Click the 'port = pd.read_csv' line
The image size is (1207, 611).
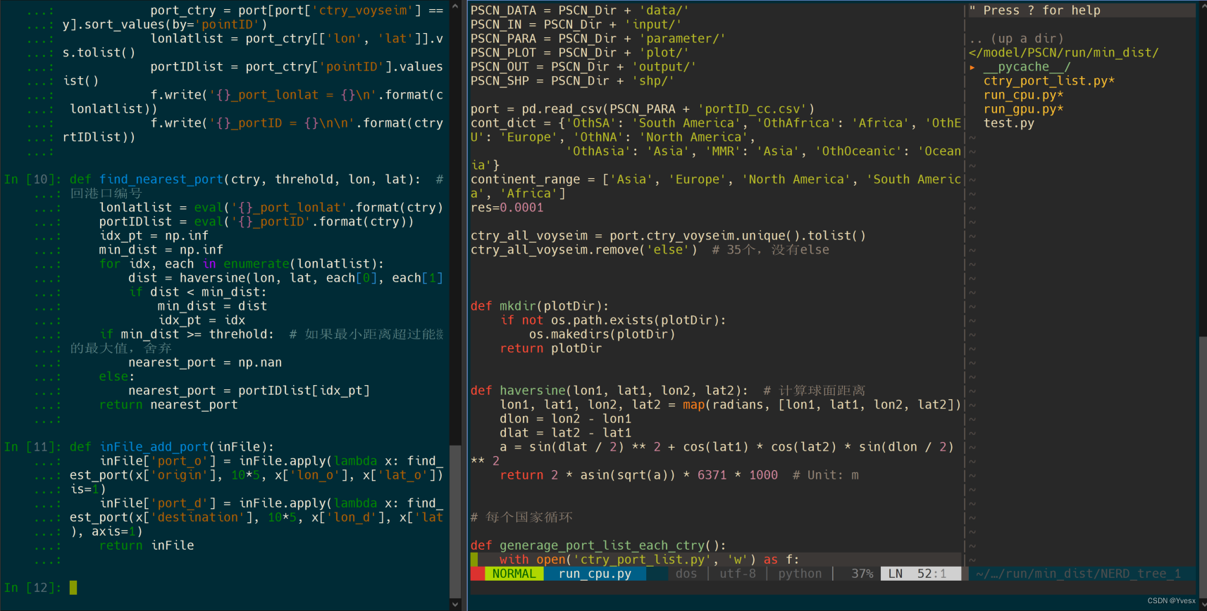pos(643,109)
